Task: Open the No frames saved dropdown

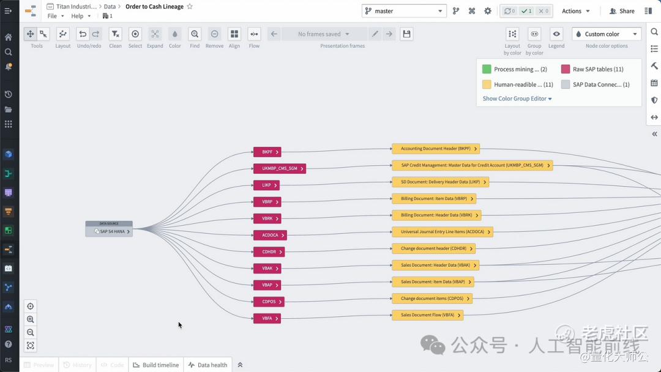Action: (324, 34)
